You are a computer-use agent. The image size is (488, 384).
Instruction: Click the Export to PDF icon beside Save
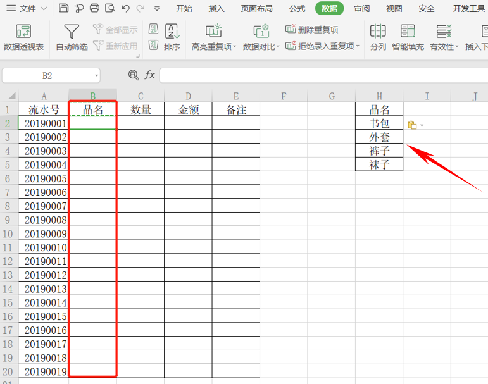click(79, 8)
